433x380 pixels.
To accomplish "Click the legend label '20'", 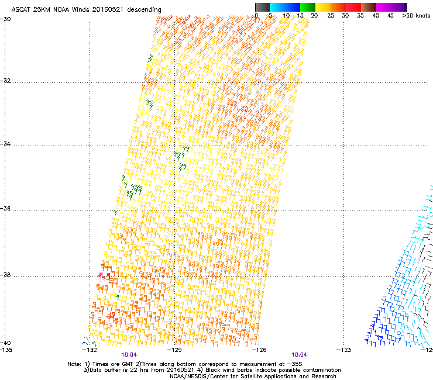I will 314,15.
